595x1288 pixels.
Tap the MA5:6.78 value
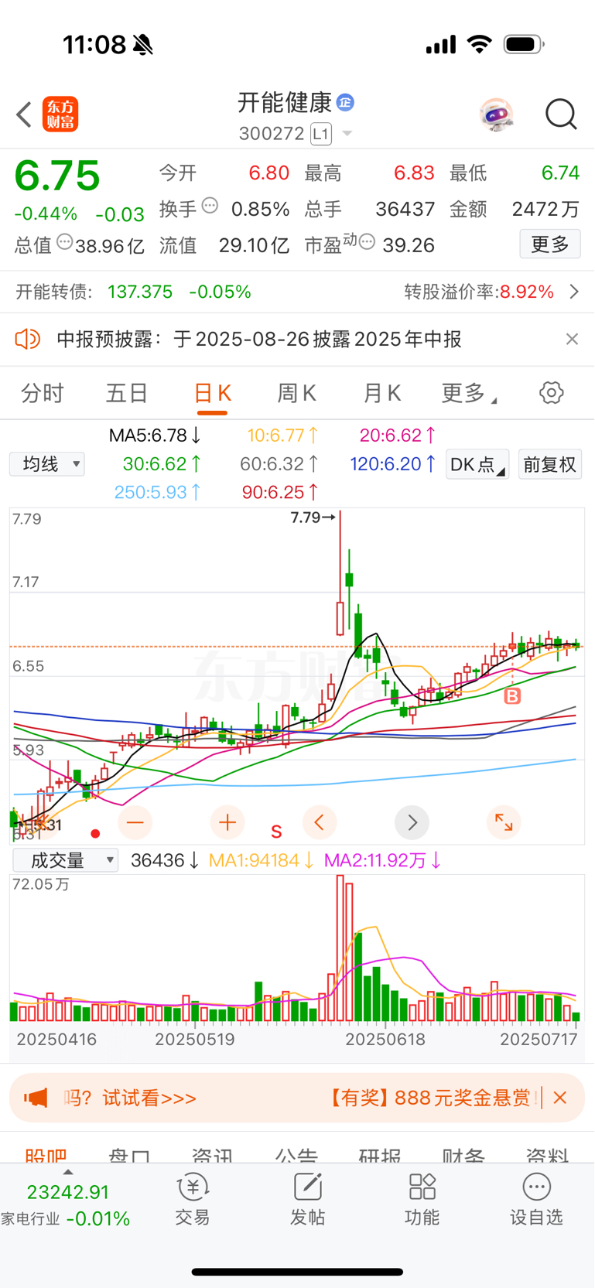[155, 436]
